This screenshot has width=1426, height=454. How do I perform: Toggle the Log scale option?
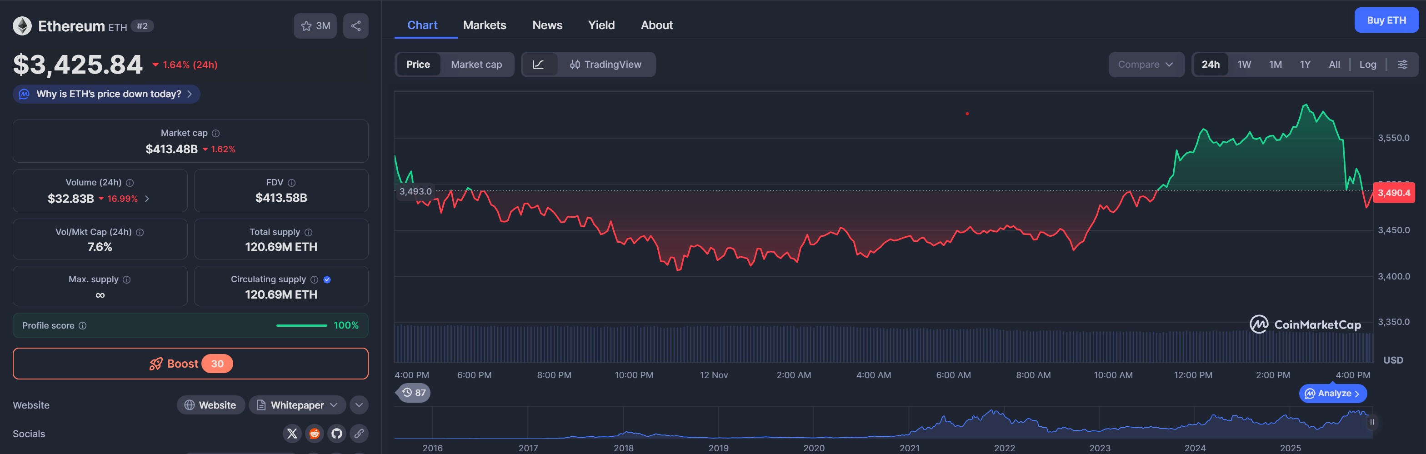(x=1367, y=65)
